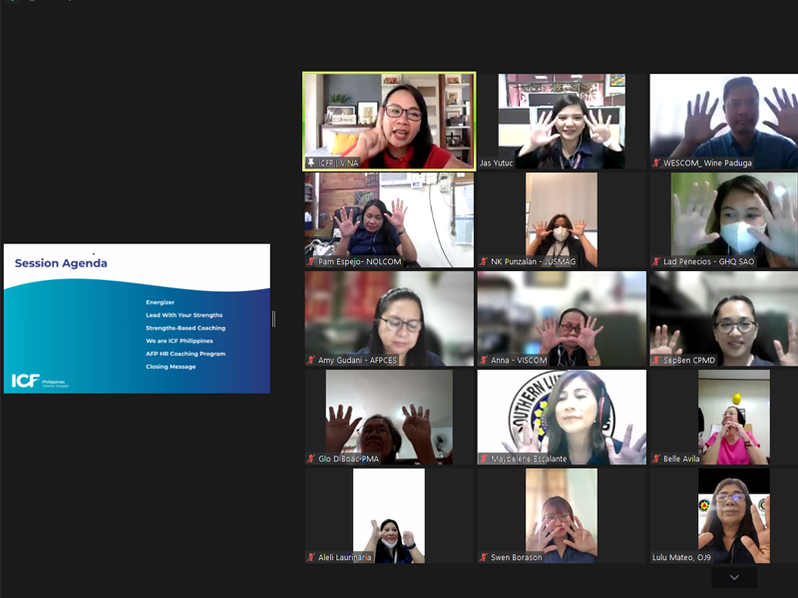Image resolution: width=798 pixels, height=598 pixels.
Task: Click the pin icon on ICFP tile
Action: coord(311,162)
